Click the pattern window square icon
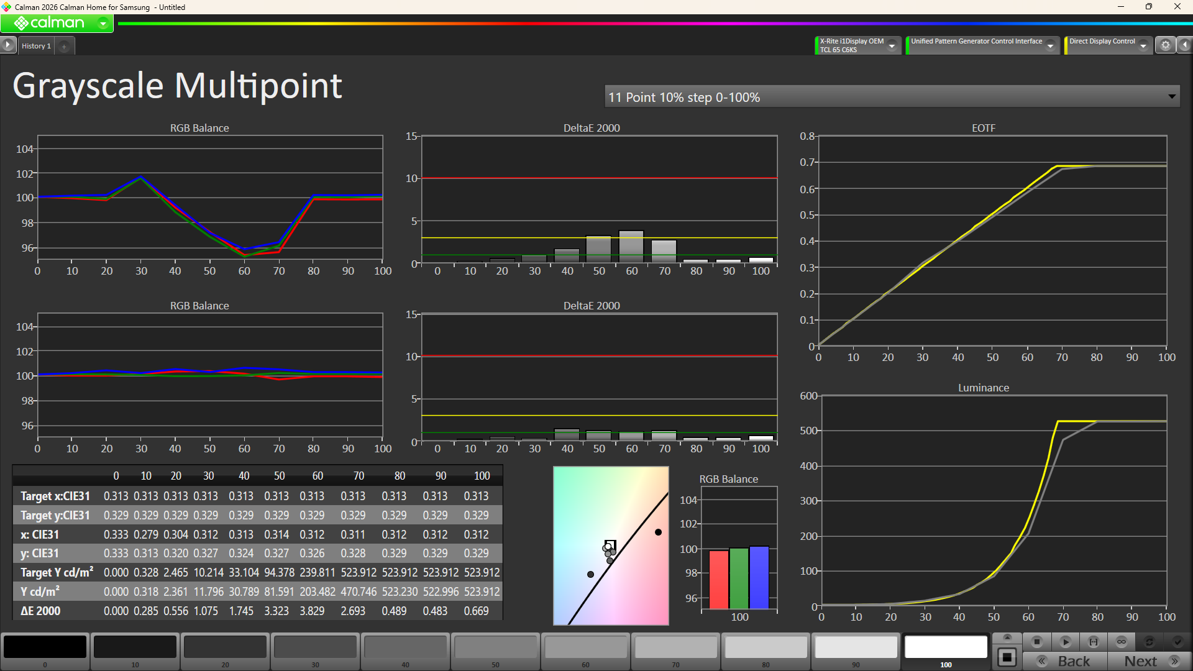The width and height of the screenshot is (1193, 671). click(x=1007, y=657)
